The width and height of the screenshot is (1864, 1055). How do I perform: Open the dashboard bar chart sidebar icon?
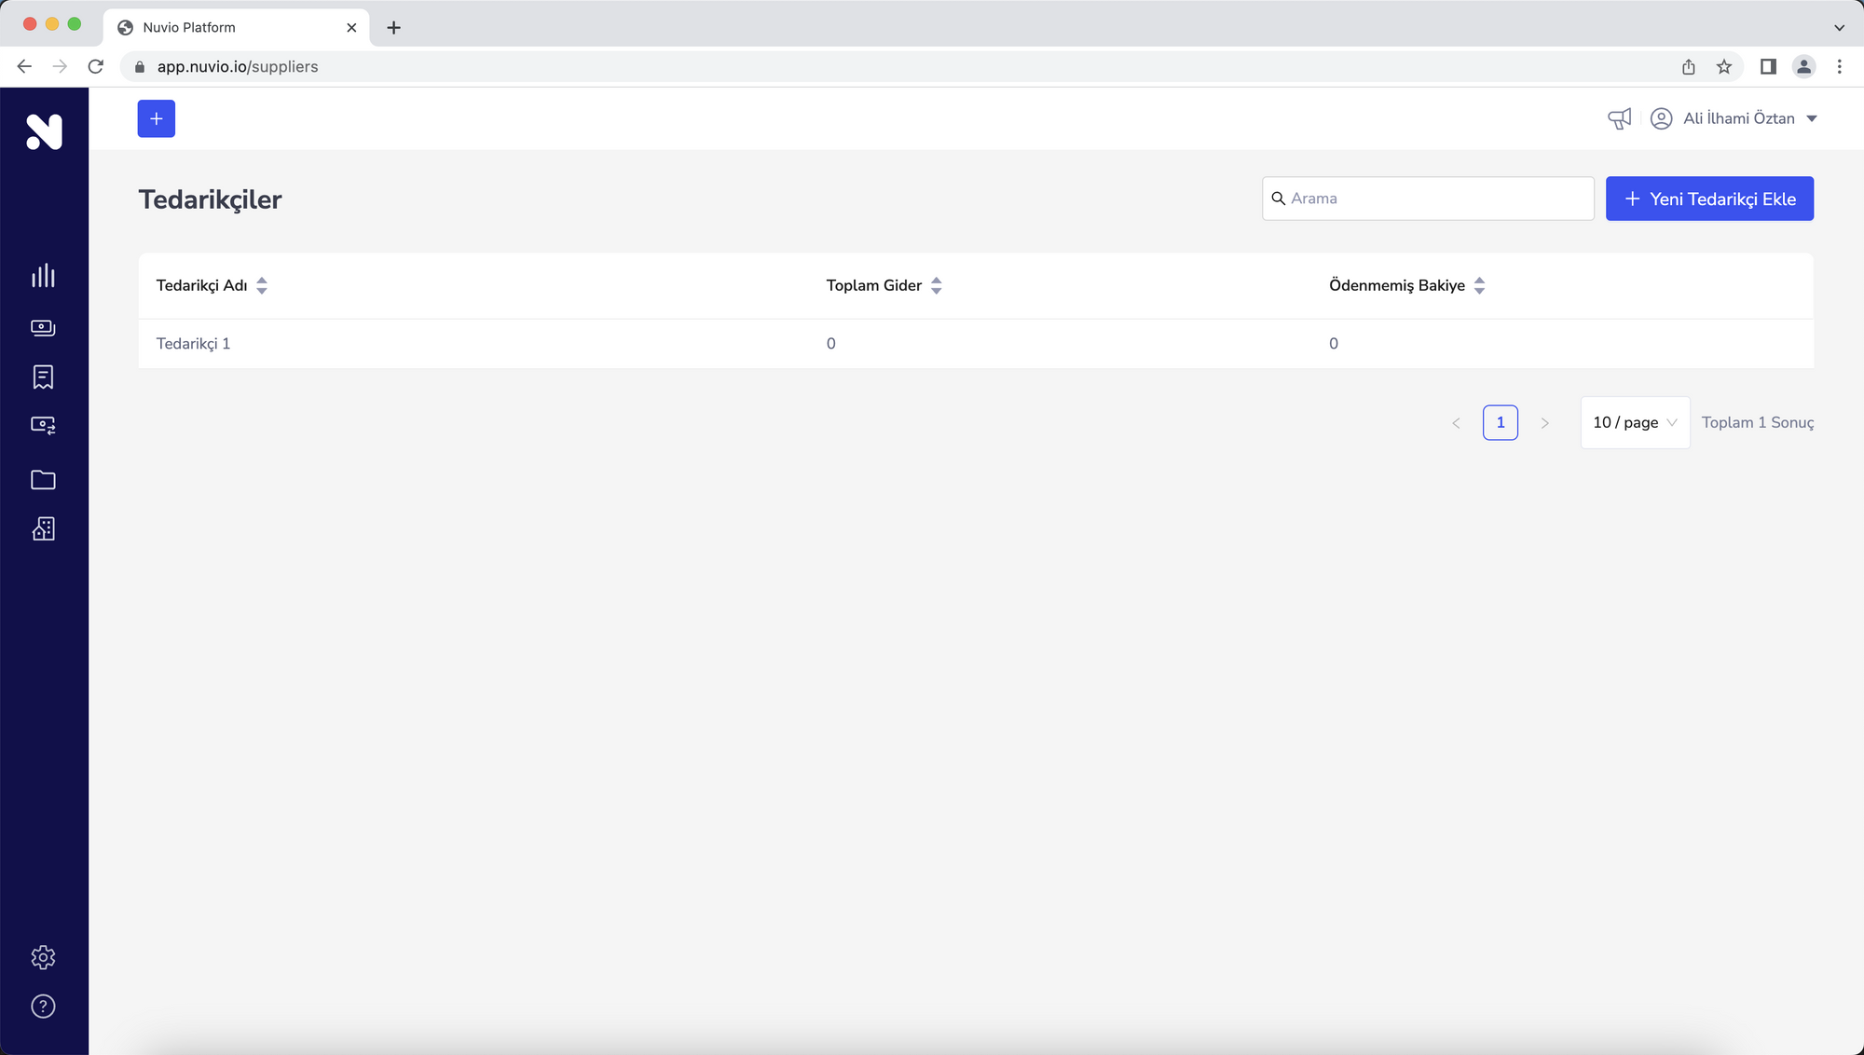click(43, 276)
